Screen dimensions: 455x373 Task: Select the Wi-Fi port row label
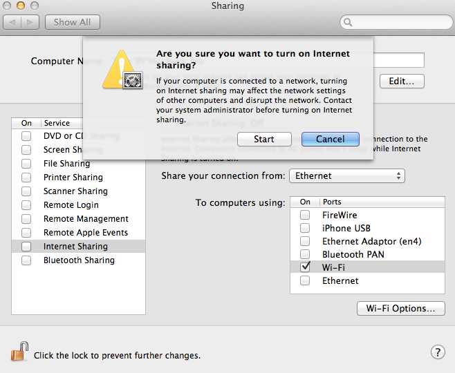333,267
